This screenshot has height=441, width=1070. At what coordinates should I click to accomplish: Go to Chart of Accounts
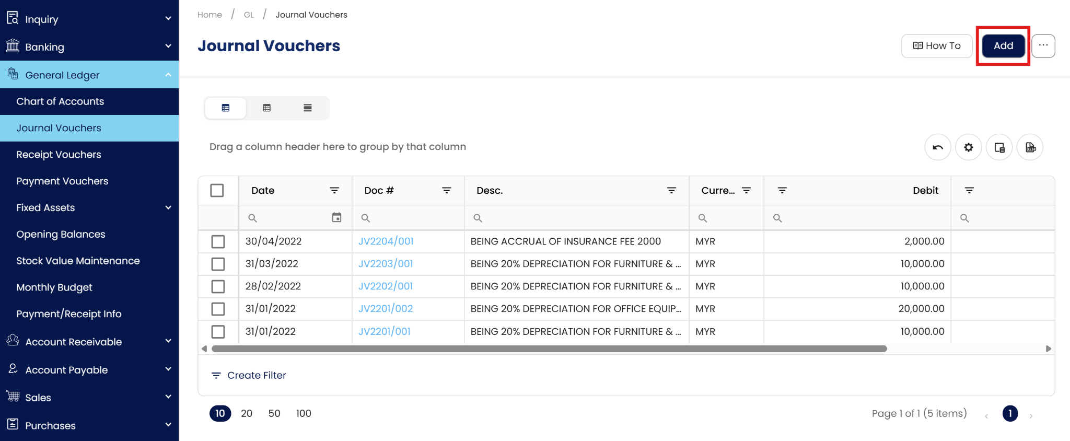(60, 101)
